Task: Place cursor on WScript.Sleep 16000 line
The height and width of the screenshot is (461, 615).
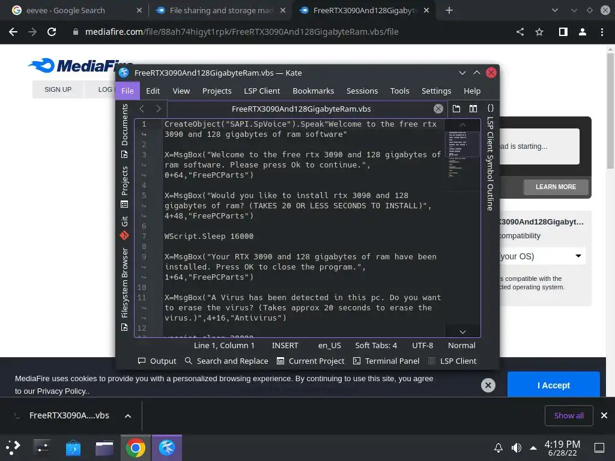Action: tap(209, 237)
